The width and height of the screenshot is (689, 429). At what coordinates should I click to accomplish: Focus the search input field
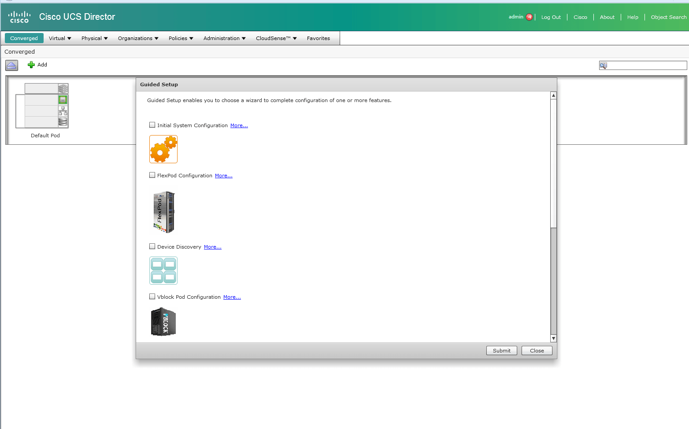coord(647,66)
